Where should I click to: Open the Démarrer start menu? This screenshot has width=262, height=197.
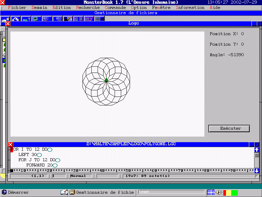(x=15, y=192)
